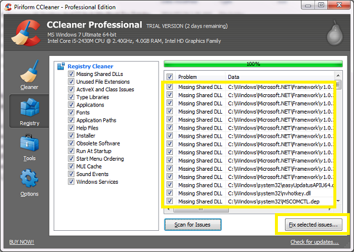Sort by the Data column header
Image resolution: width=354 pixels, height=252 pixels.
280,77
